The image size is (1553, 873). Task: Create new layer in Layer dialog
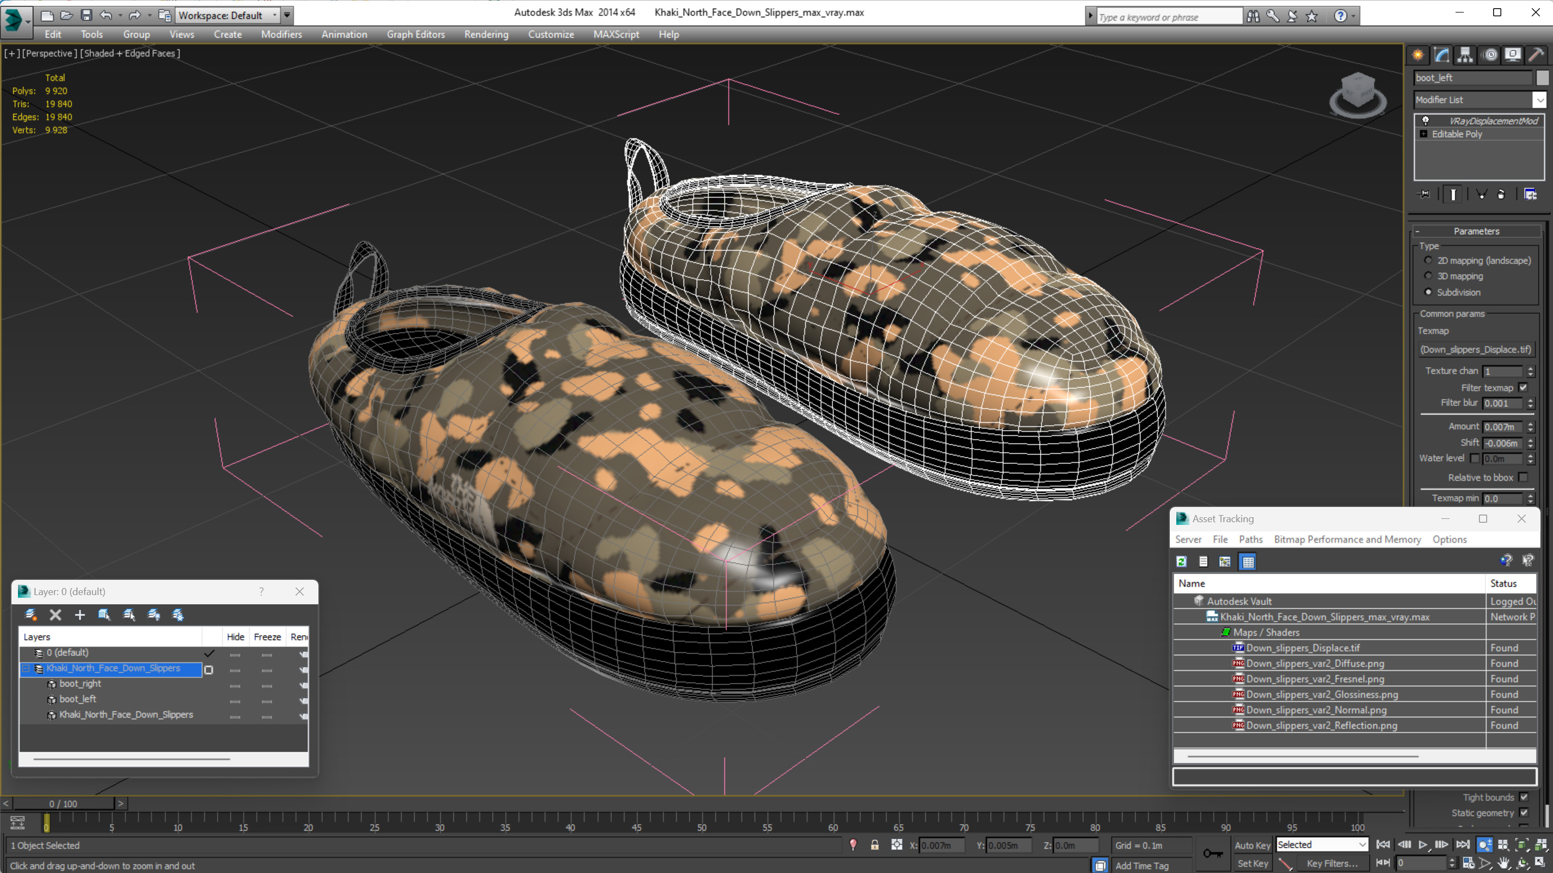pos(30,615)
